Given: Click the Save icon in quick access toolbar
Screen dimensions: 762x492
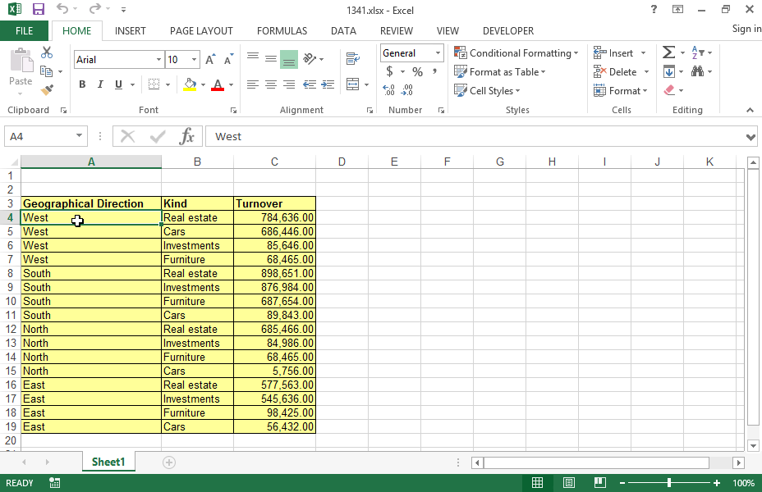Looking at the screenshot, I should pyautogui.click(x=38, y=10).
